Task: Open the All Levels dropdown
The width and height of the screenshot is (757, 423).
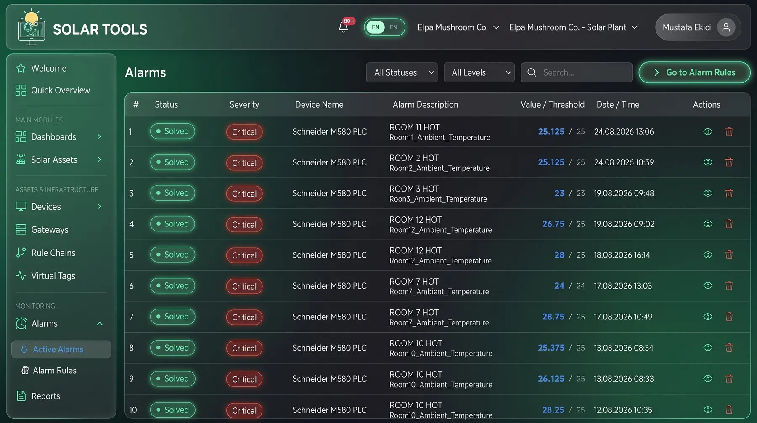Action: coord(479,72)
